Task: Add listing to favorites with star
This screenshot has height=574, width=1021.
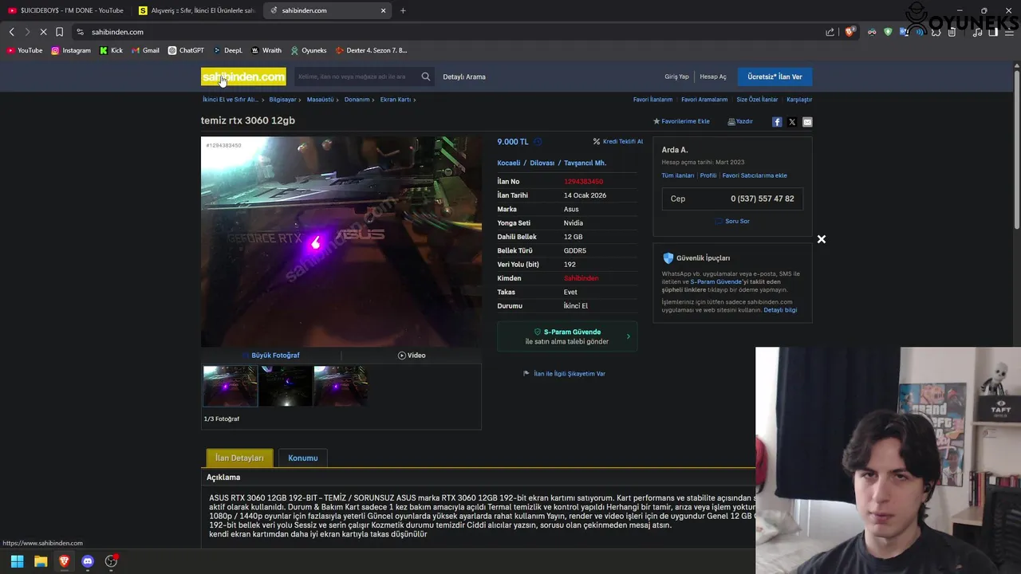Action: click(681, 121)
